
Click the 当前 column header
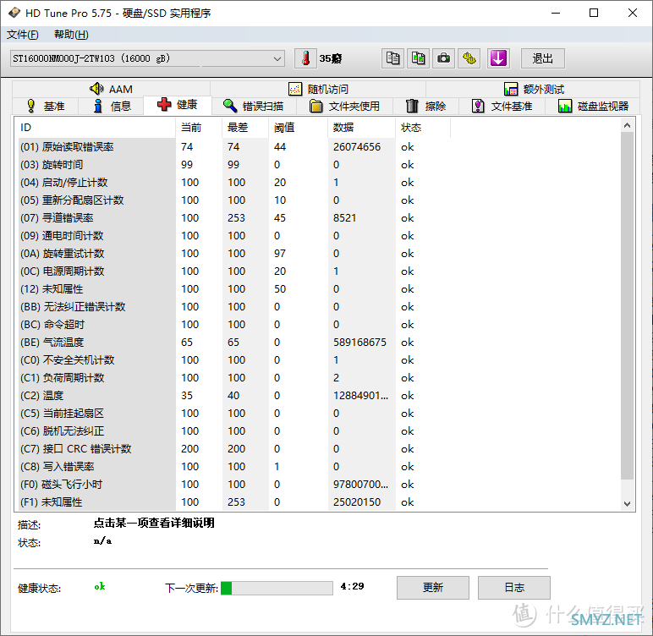click(199, 128)
